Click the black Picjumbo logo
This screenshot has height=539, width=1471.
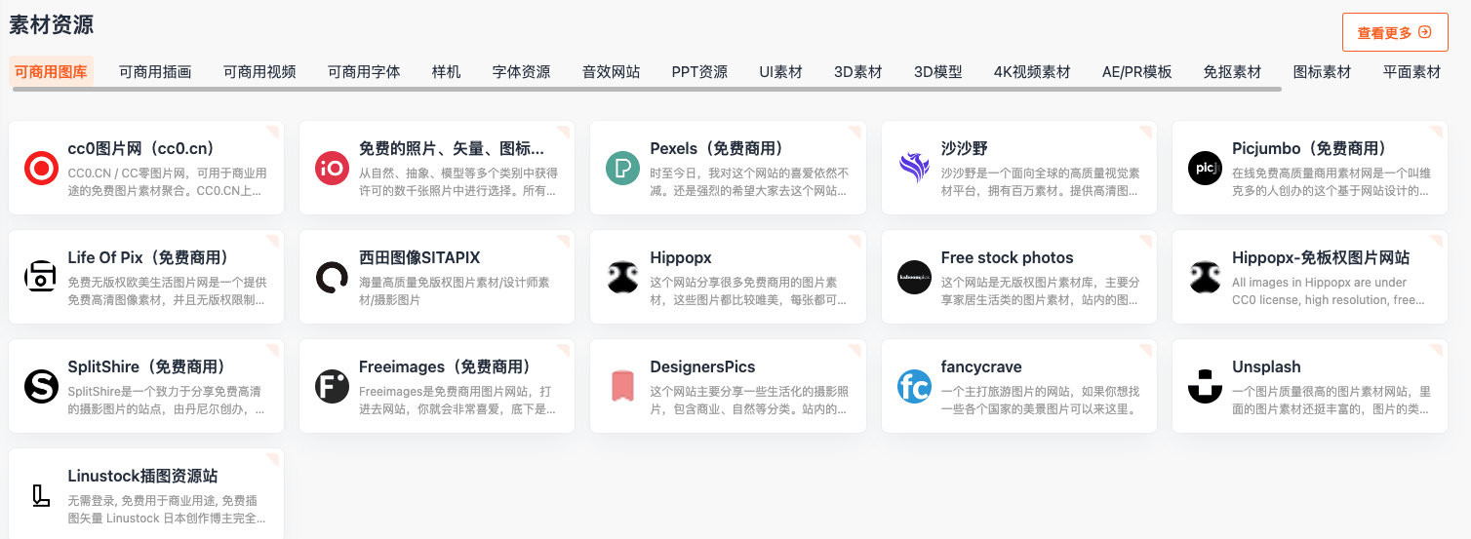[1205, 169]
